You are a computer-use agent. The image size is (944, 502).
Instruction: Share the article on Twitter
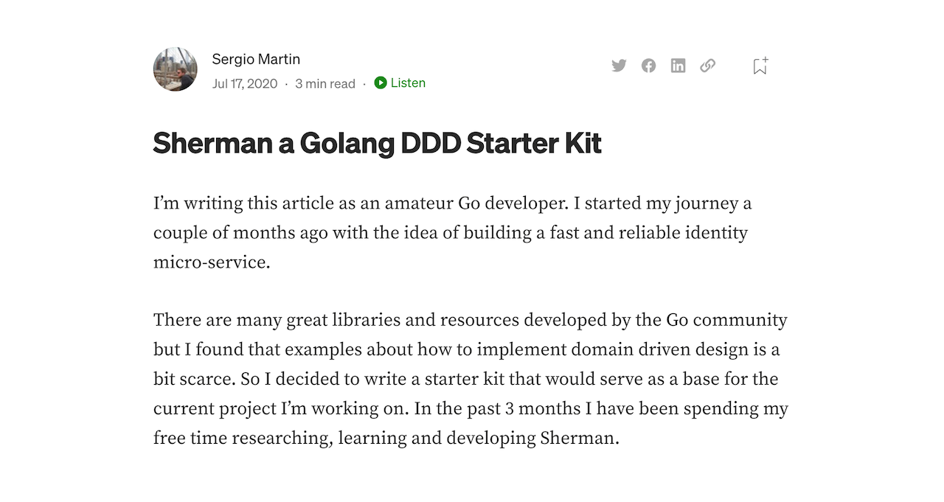(619, 66)
